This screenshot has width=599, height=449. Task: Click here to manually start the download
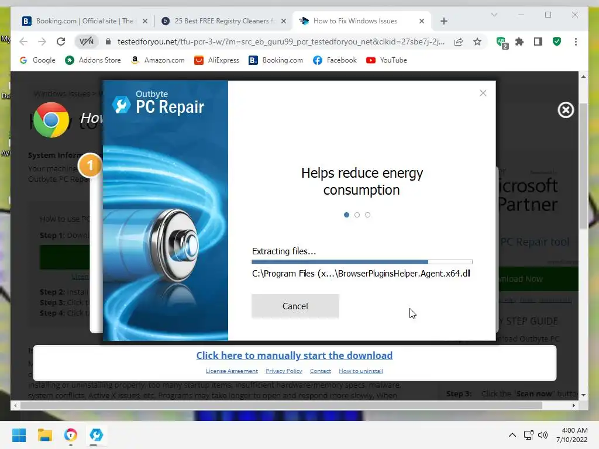294,355
